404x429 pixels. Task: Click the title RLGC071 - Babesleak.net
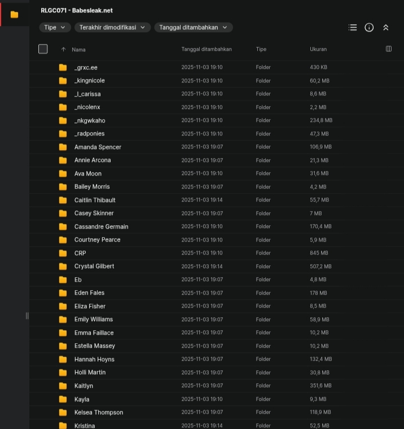[x=77, y=10]
